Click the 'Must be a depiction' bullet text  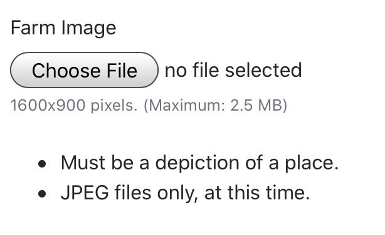tap(199, 162)
